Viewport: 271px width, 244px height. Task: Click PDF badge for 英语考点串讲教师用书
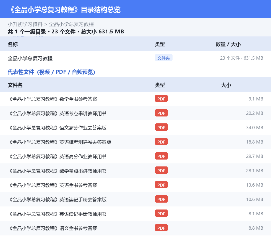point(161,113)
